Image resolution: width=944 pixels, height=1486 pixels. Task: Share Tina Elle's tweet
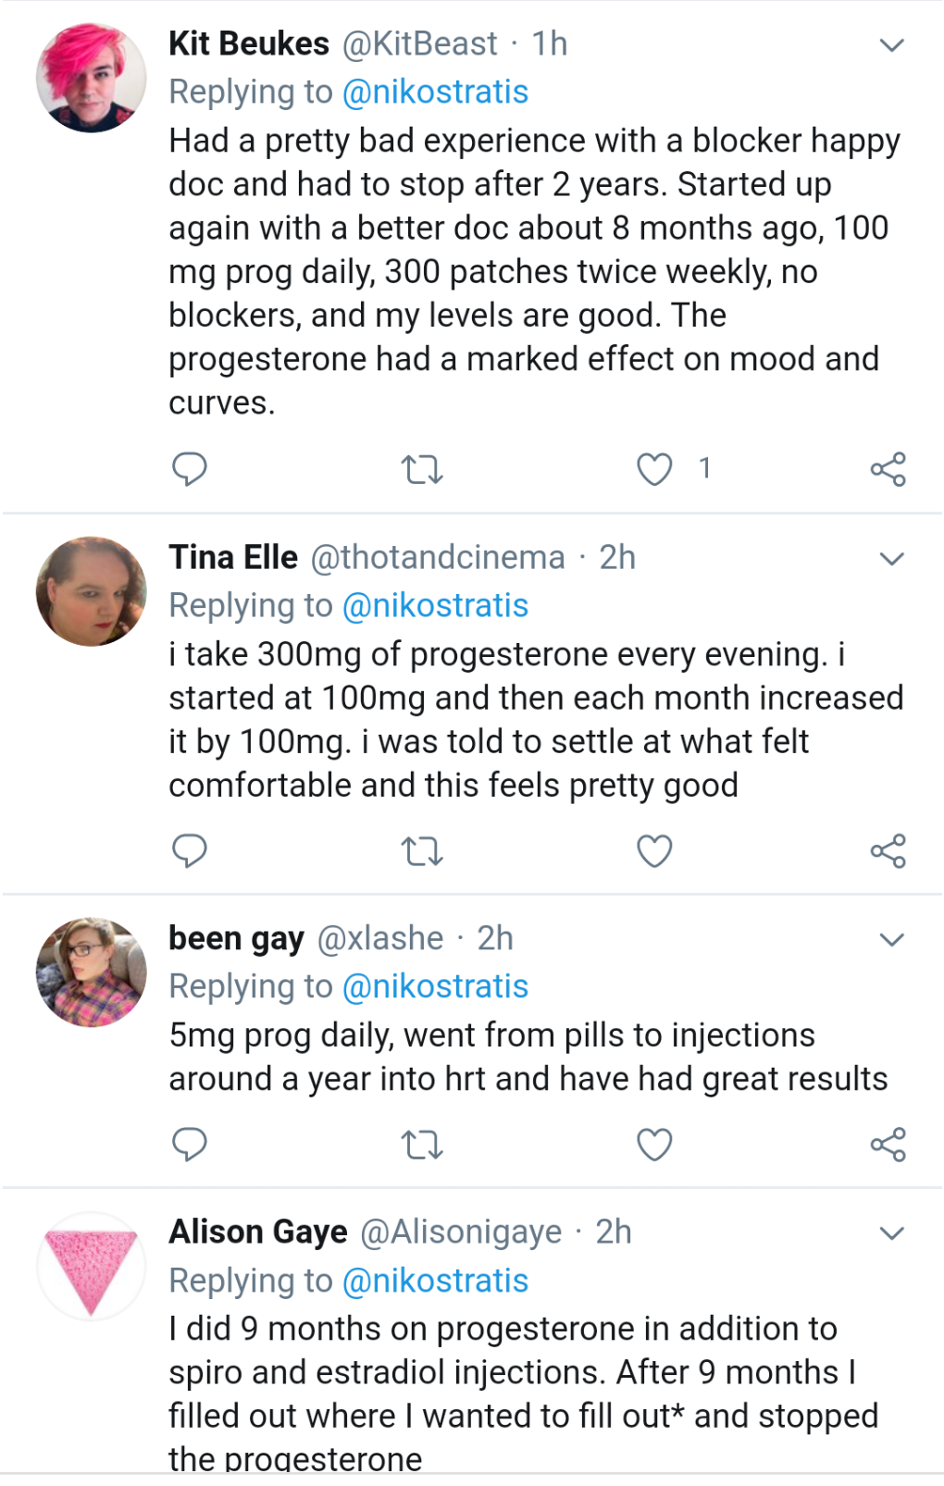888,850
